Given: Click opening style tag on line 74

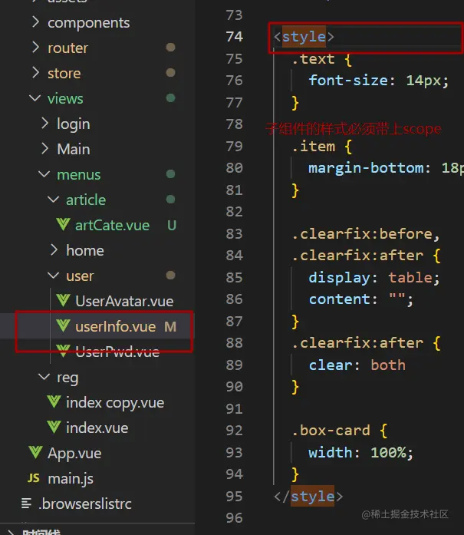Looking at the screenshot, I should (304, 37).
